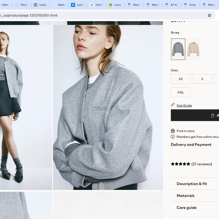The height and width of the screenshot is (219, 219).
Task: Select the beige jacket color swatch
Action: point(193,49)
